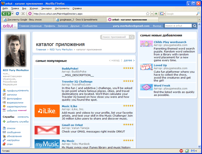Open the Gmail on Orkut app link
This screenshot has height=154, width=202.
pos(72,125)
